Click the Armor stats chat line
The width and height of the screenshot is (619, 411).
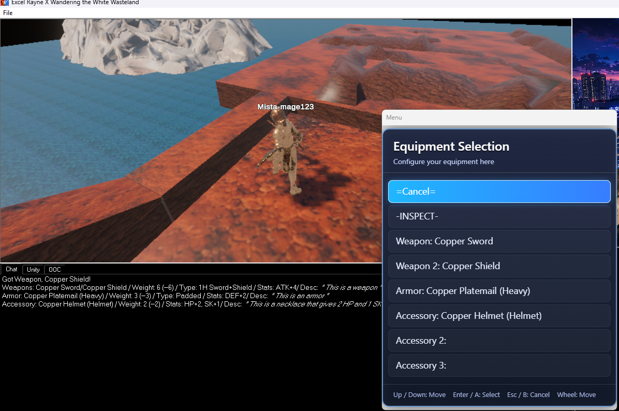166,296
